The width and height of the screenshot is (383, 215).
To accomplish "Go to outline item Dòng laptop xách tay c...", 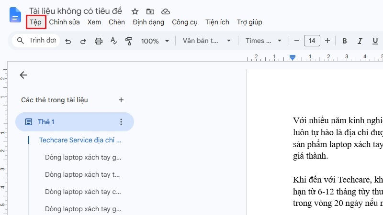I will (83, 192).
